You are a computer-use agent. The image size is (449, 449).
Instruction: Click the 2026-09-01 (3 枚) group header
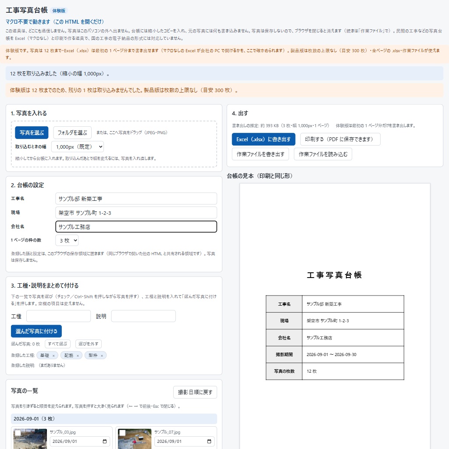tap(114, 419)
